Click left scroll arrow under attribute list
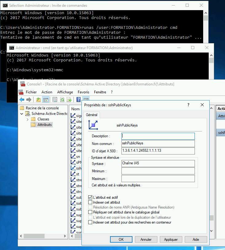The width and height of the screenshot is (225, 250). (72, 236)
